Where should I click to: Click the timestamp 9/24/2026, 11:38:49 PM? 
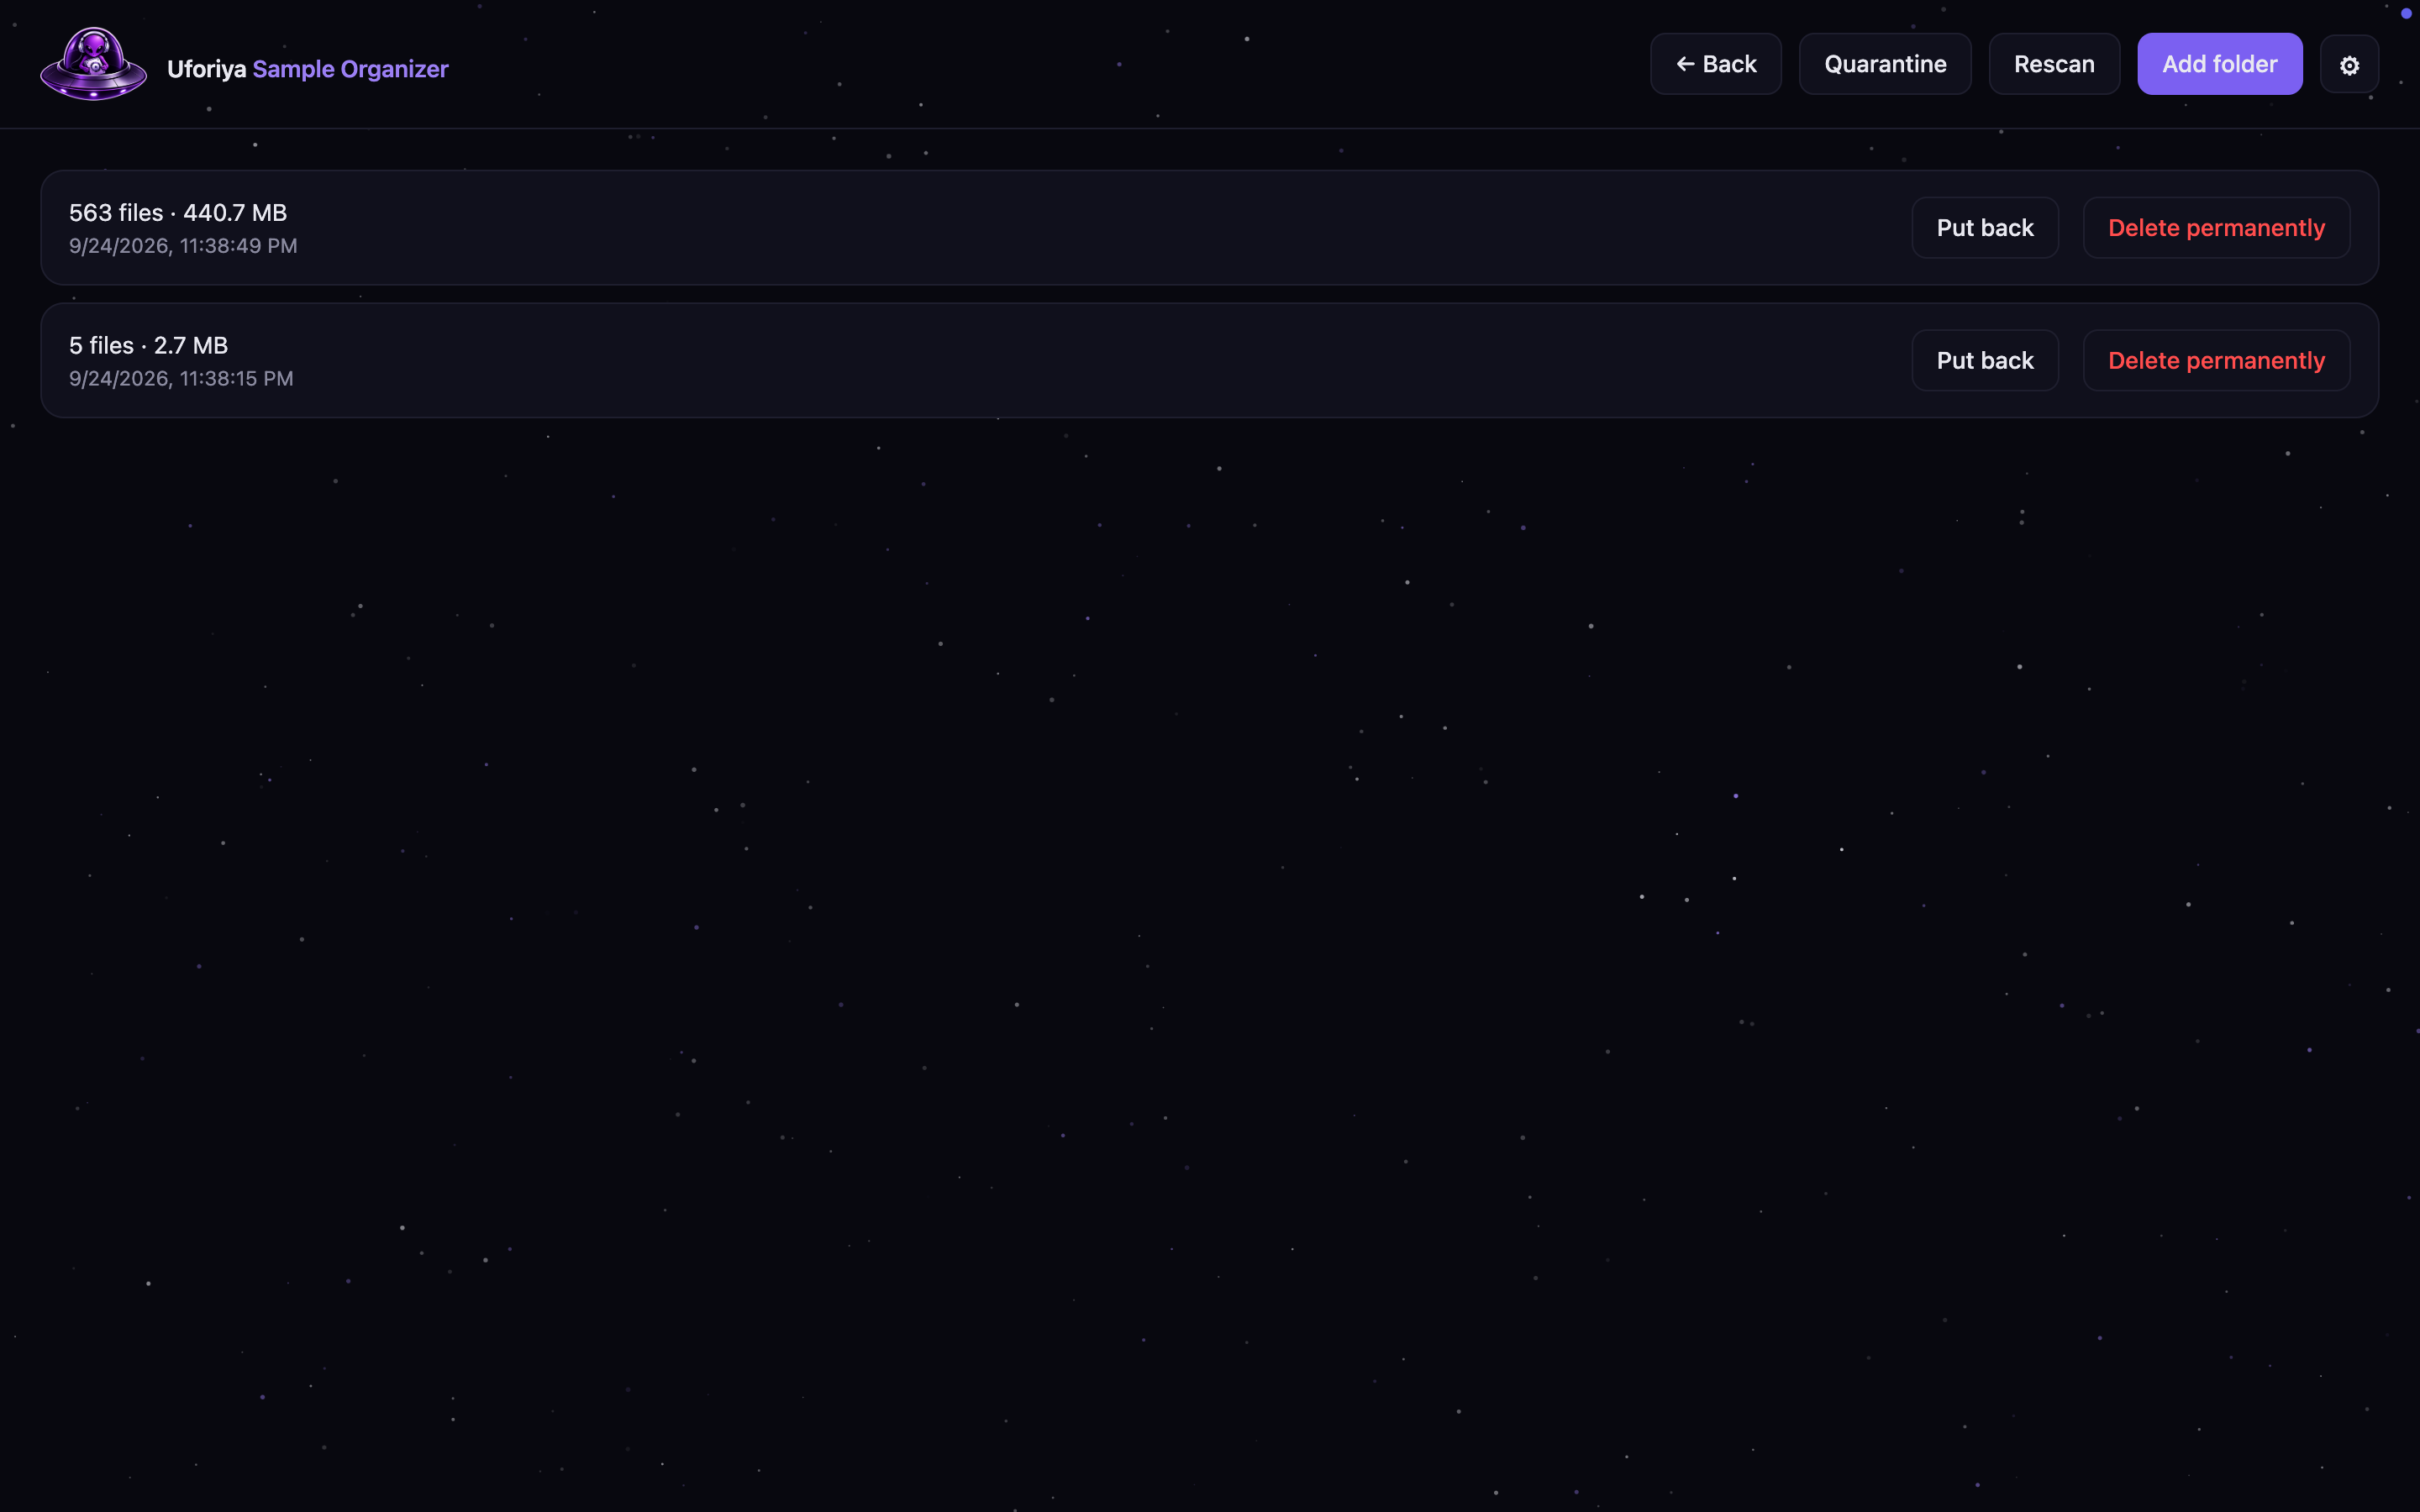tap(183, 246)
